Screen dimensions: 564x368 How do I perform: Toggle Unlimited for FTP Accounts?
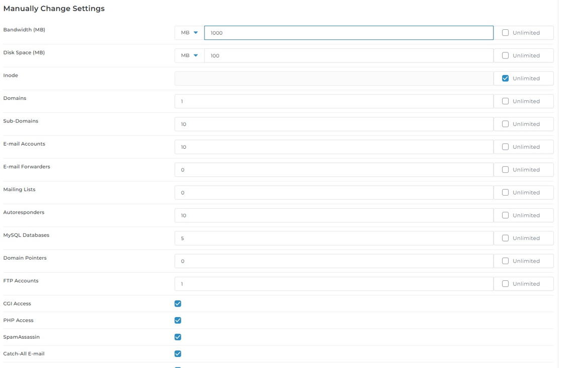coord(505,284)
